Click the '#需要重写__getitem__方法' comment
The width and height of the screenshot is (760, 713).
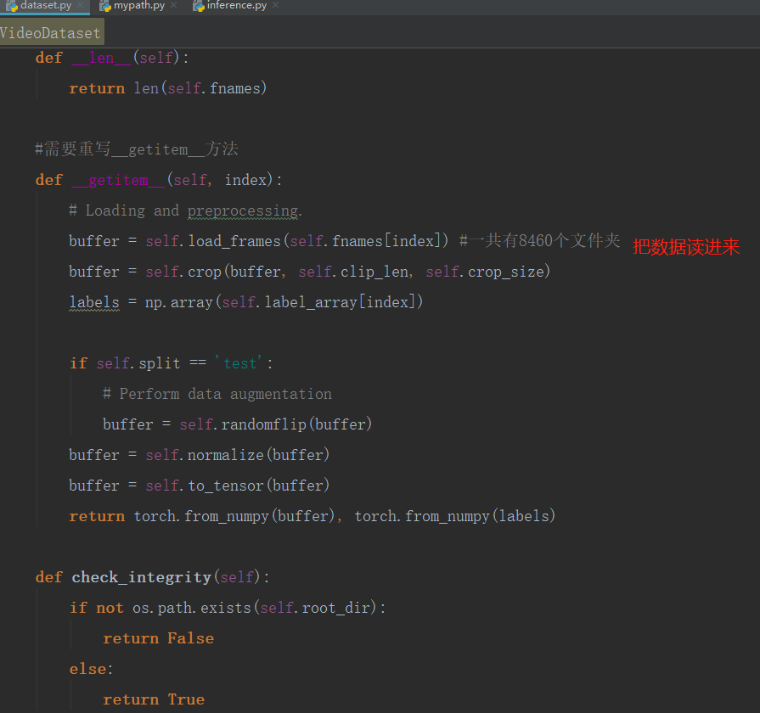coord(137,149)
